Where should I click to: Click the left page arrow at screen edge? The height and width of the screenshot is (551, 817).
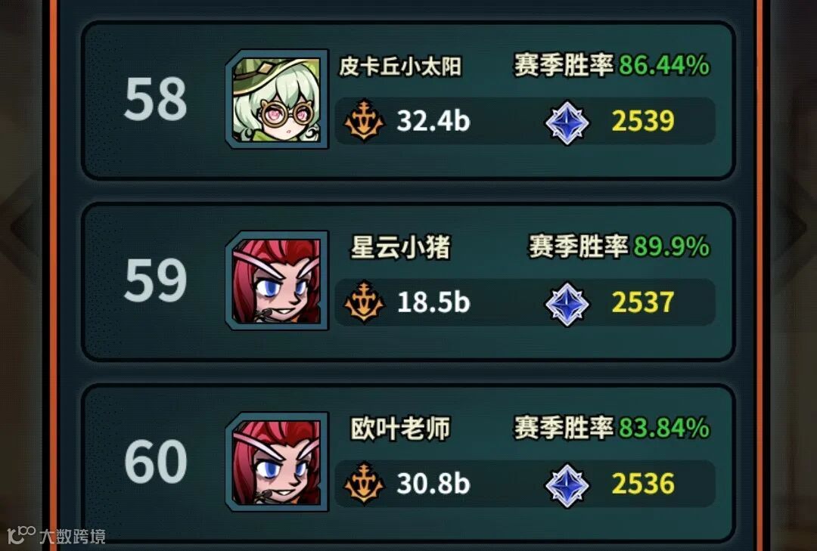(23, 227)
